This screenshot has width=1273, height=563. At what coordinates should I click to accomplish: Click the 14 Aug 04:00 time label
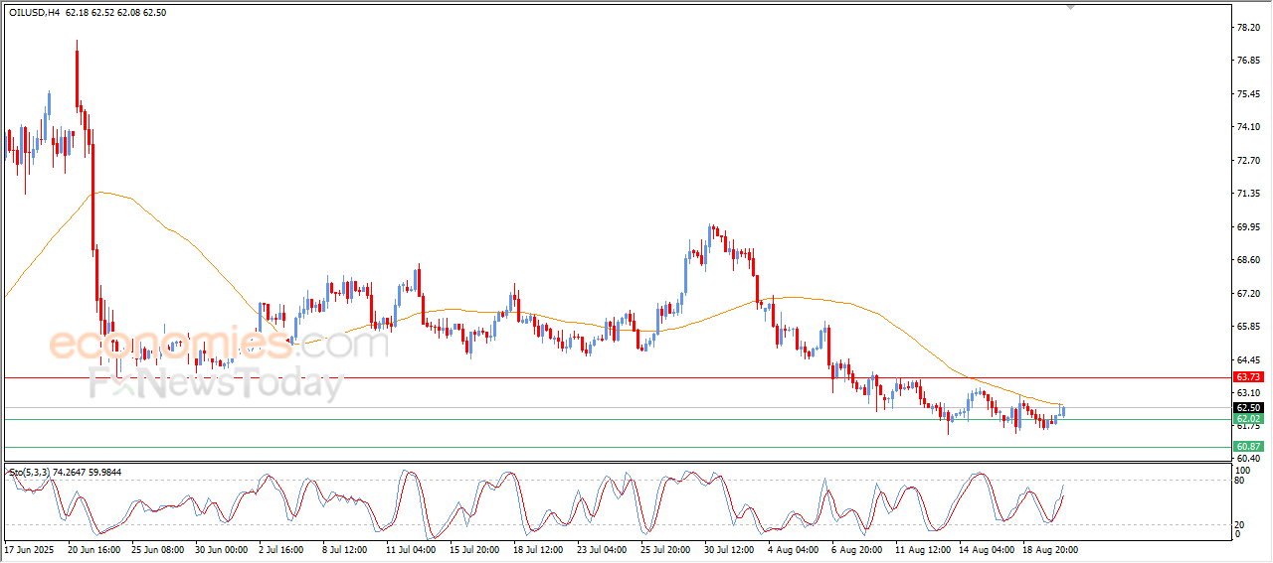[986, 549]
